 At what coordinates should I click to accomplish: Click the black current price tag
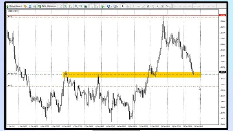point(222,72)
